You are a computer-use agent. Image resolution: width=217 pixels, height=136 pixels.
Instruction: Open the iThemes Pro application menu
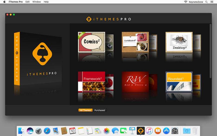15,2
